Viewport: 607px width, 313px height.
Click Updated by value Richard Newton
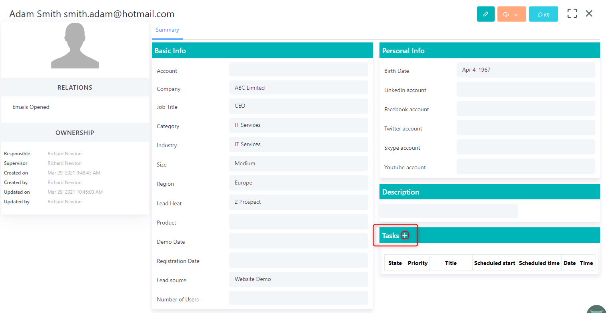(x=64, y=202)
